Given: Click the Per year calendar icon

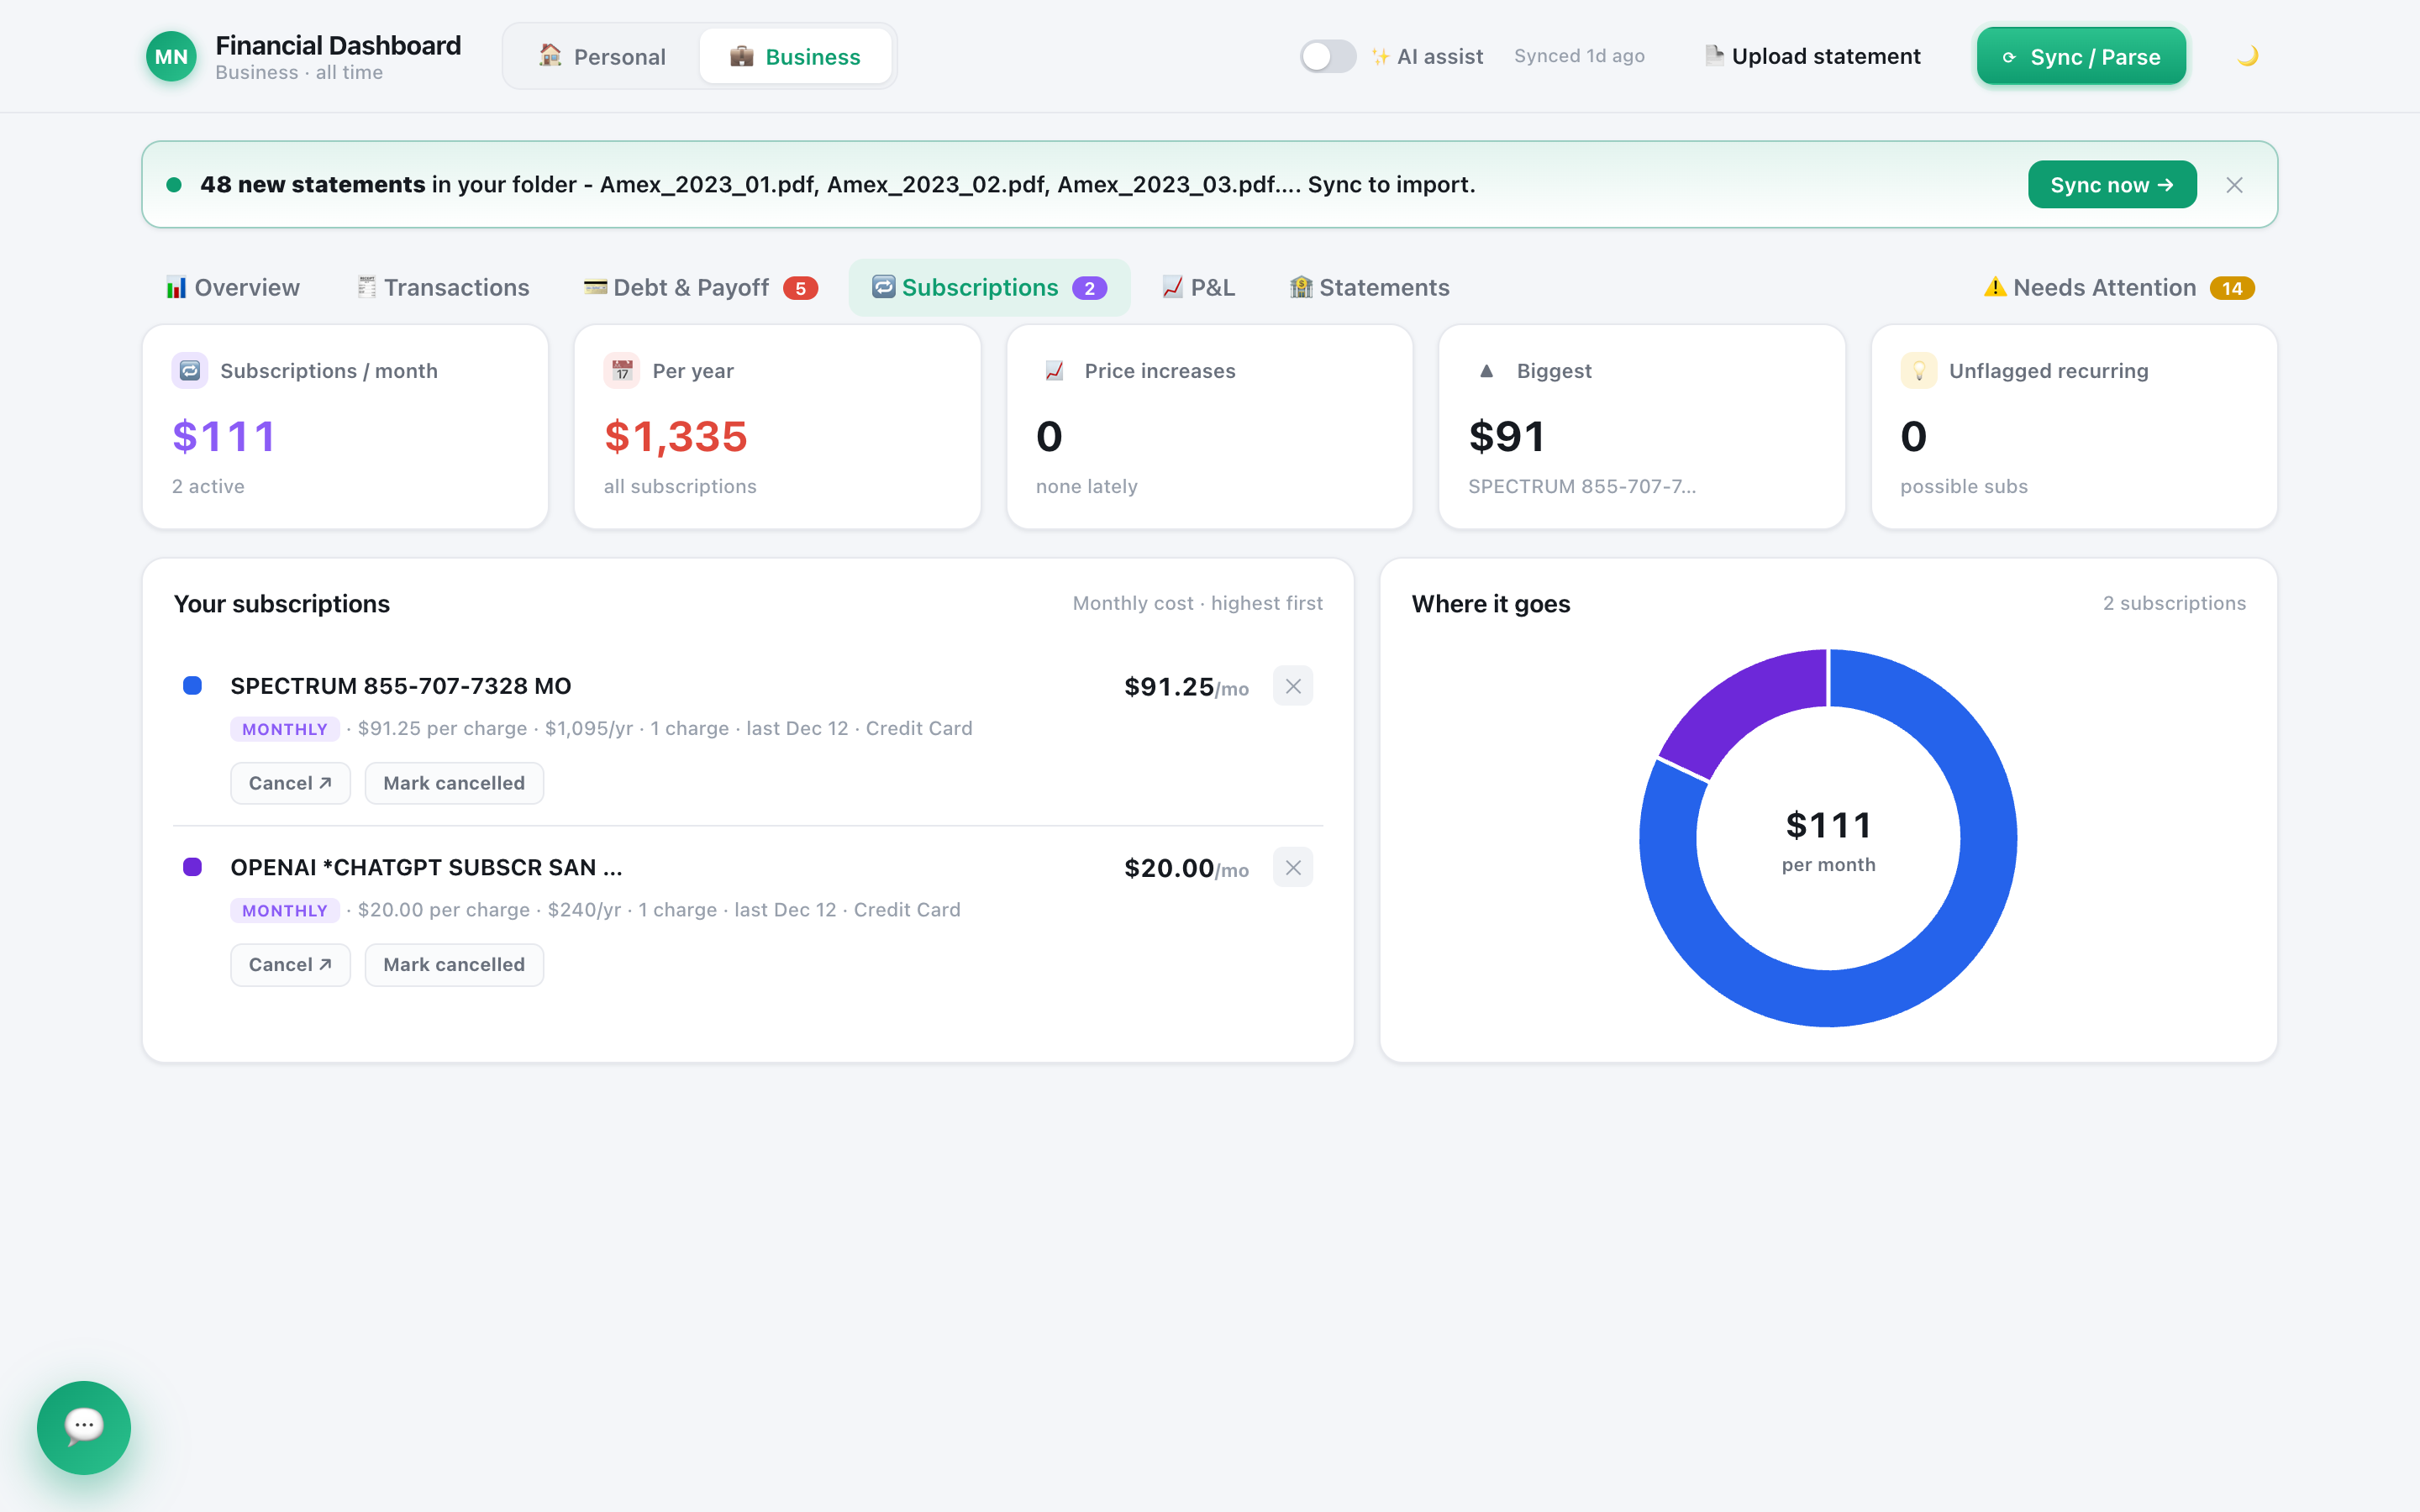Looking at the screenshot, I should point(622,371).
